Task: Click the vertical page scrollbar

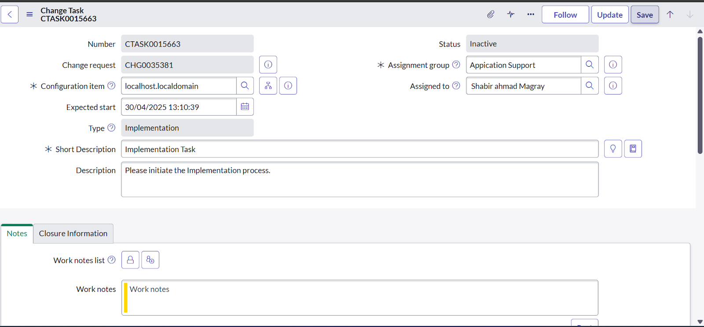Action: [700, 95]
